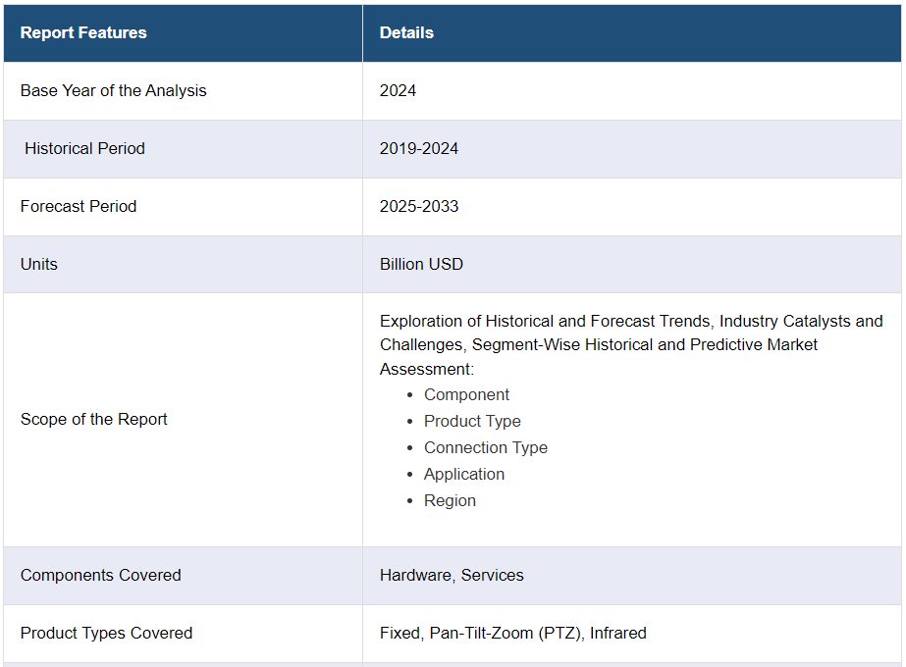The image size is (906, 667).
Task: Select the Historical Period row label
Action: [x=84, y=148]
